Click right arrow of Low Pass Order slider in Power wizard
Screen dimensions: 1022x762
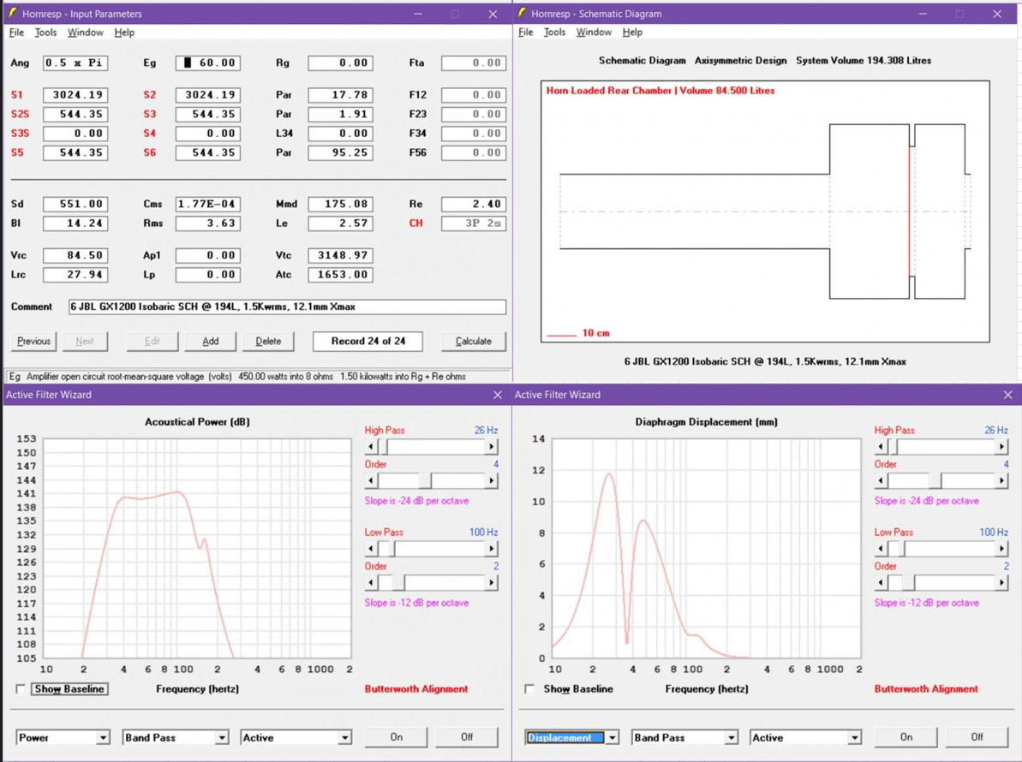492,582
